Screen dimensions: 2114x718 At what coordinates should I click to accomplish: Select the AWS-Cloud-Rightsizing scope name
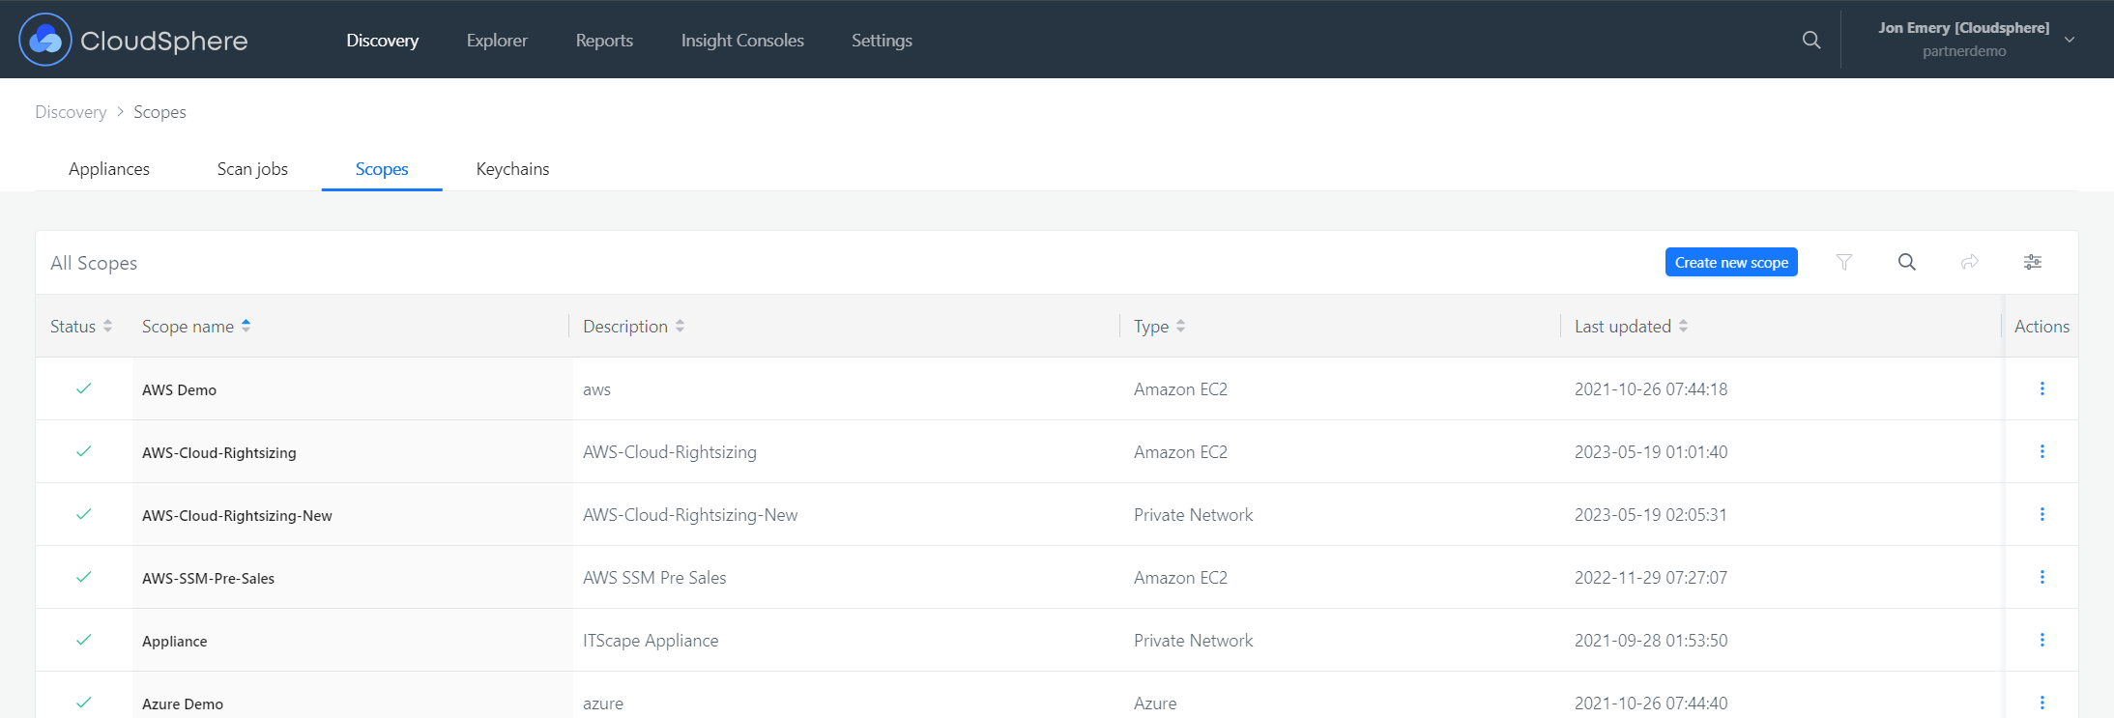pos(219,452)
